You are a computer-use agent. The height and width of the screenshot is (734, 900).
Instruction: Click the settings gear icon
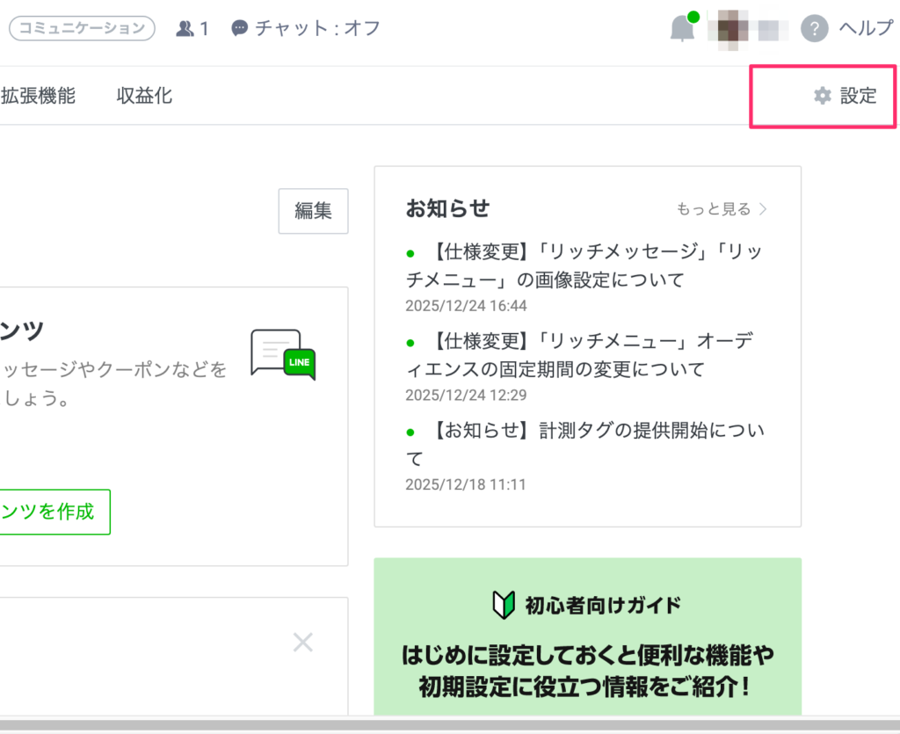[823, 96]
